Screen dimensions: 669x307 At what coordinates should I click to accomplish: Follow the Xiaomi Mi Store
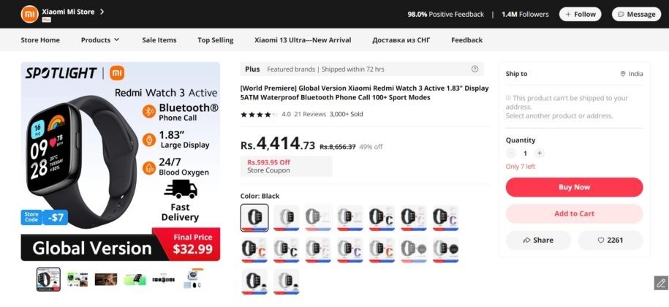580,14
